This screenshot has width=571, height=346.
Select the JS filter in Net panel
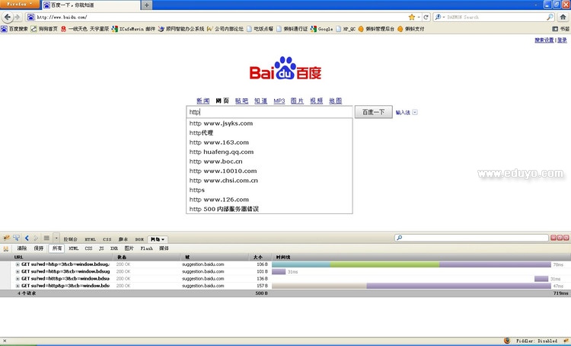tap(101, 248)
